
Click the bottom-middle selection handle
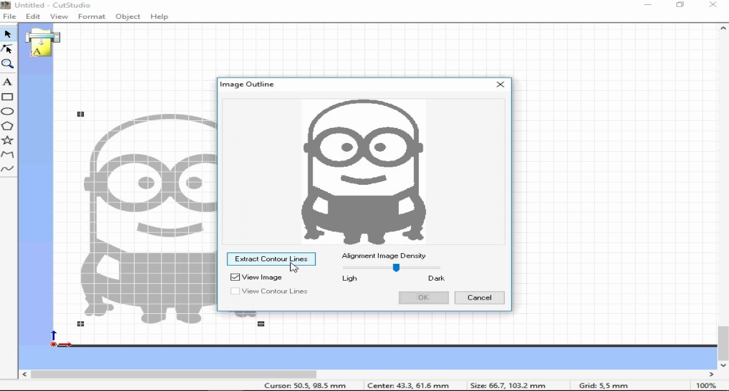[x=261, y=323]
